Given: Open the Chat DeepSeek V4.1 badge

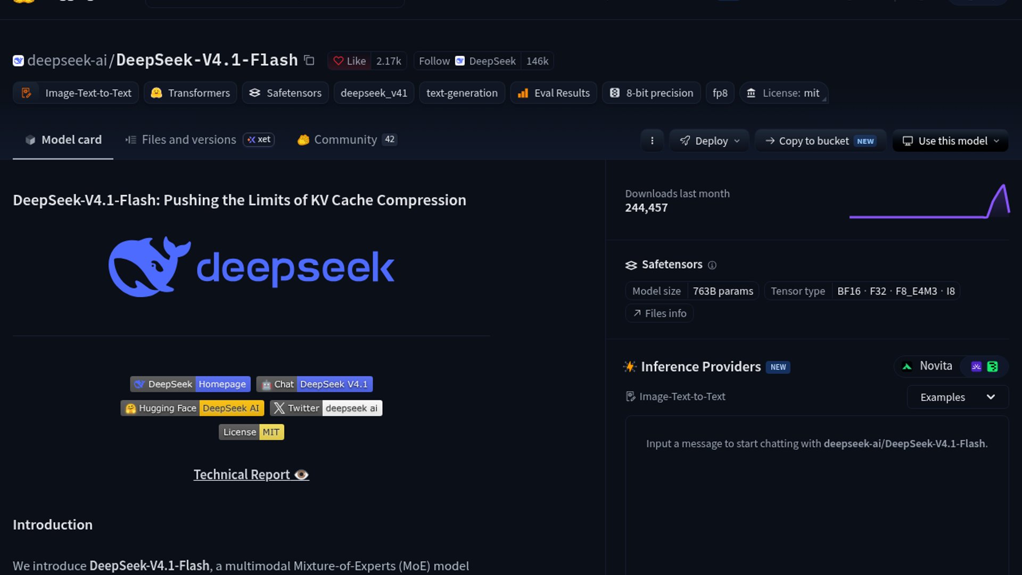Looking at the screenshot, I should pos(315,384).
